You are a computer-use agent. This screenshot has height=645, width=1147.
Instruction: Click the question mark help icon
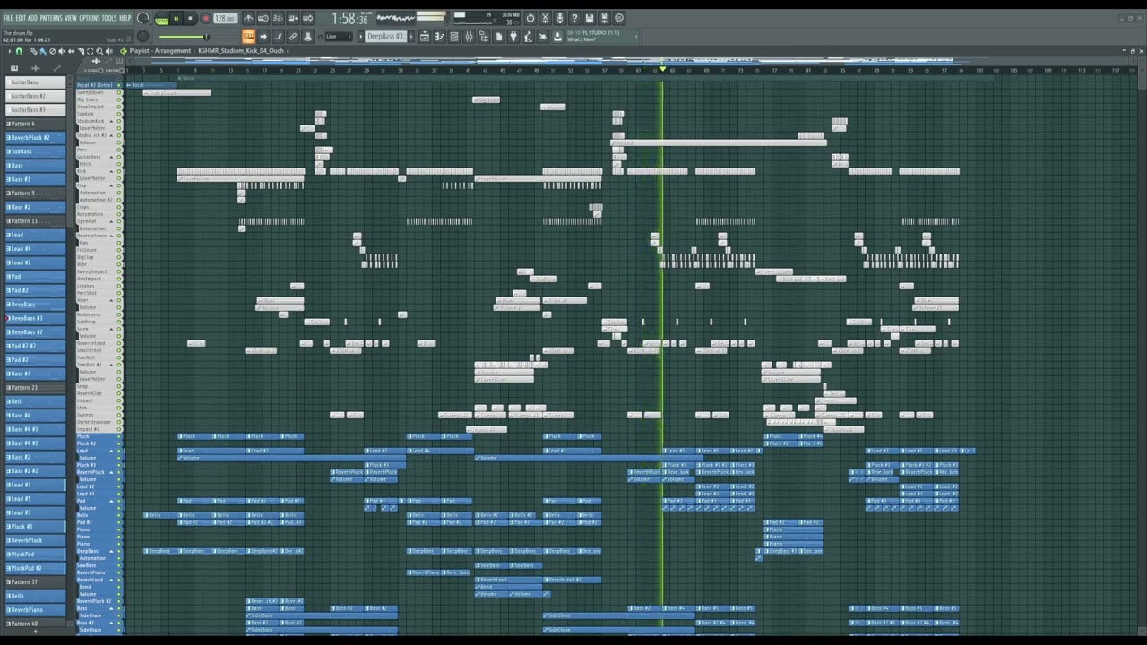click(574, 18)
